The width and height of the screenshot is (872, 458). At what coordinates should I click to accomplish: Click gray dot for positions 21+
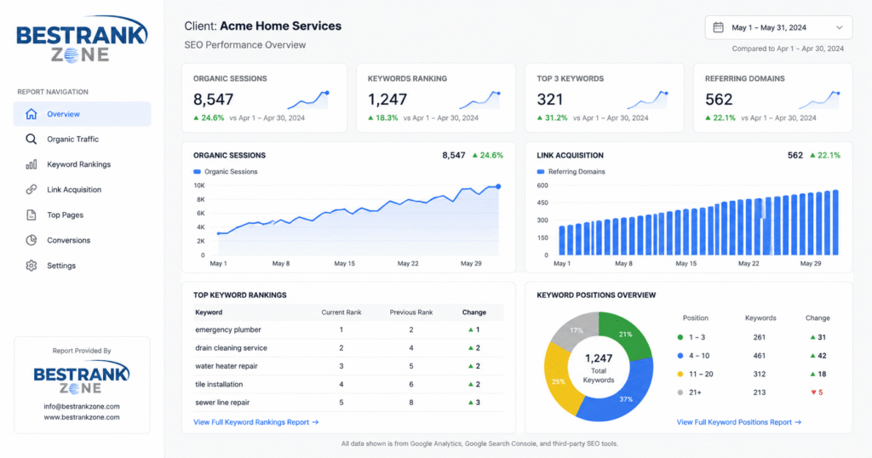click(x=680, y=392)
